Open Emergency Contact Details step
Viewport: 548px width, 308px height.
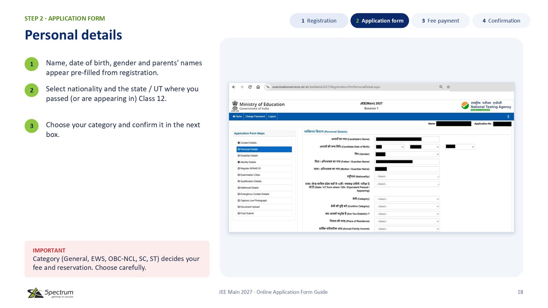pos(264,194)
